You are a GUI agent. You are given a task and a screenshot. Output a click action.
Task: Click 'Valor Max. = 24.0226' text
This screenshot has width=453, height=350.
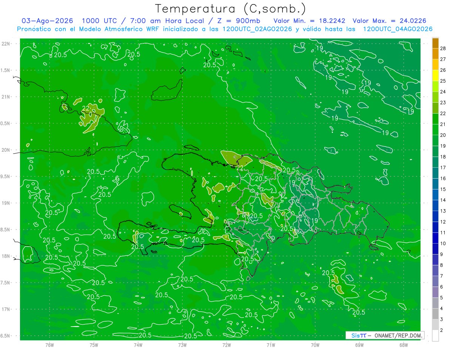pos(390,21)
